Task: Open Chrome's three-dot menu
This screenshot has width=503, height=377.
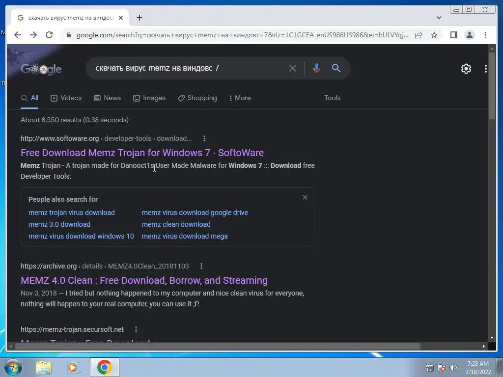Action: tap(485, 35)
